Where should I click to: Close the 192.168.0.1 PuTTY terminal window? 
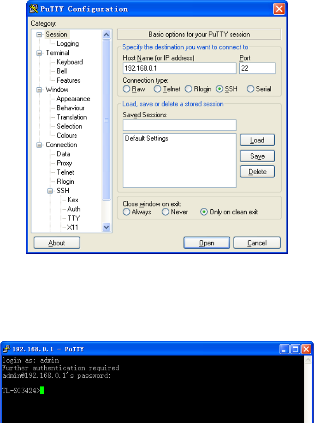306,350
